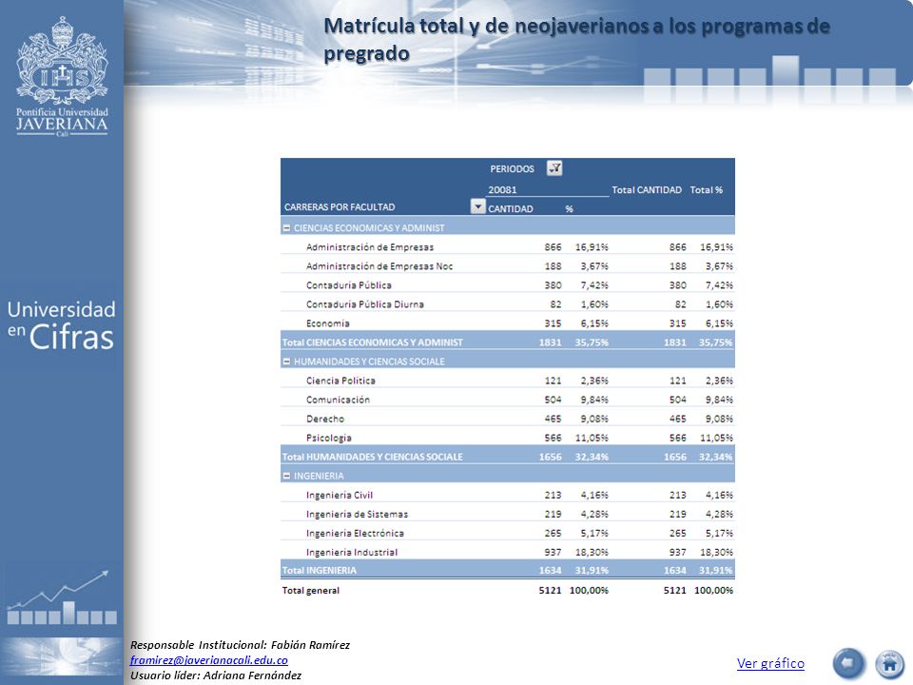Open the Ver gráfico link

770,663
